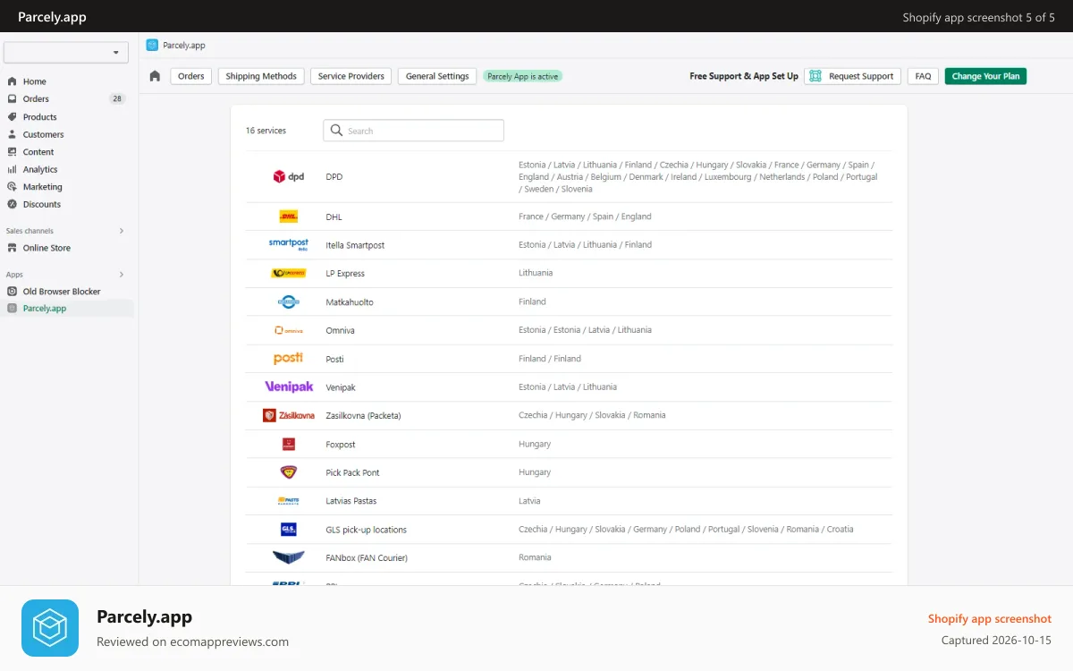The height and width of the screenshot is (671, 1073).
Task: Click the Foxpost service name
Action: (341, 445)
